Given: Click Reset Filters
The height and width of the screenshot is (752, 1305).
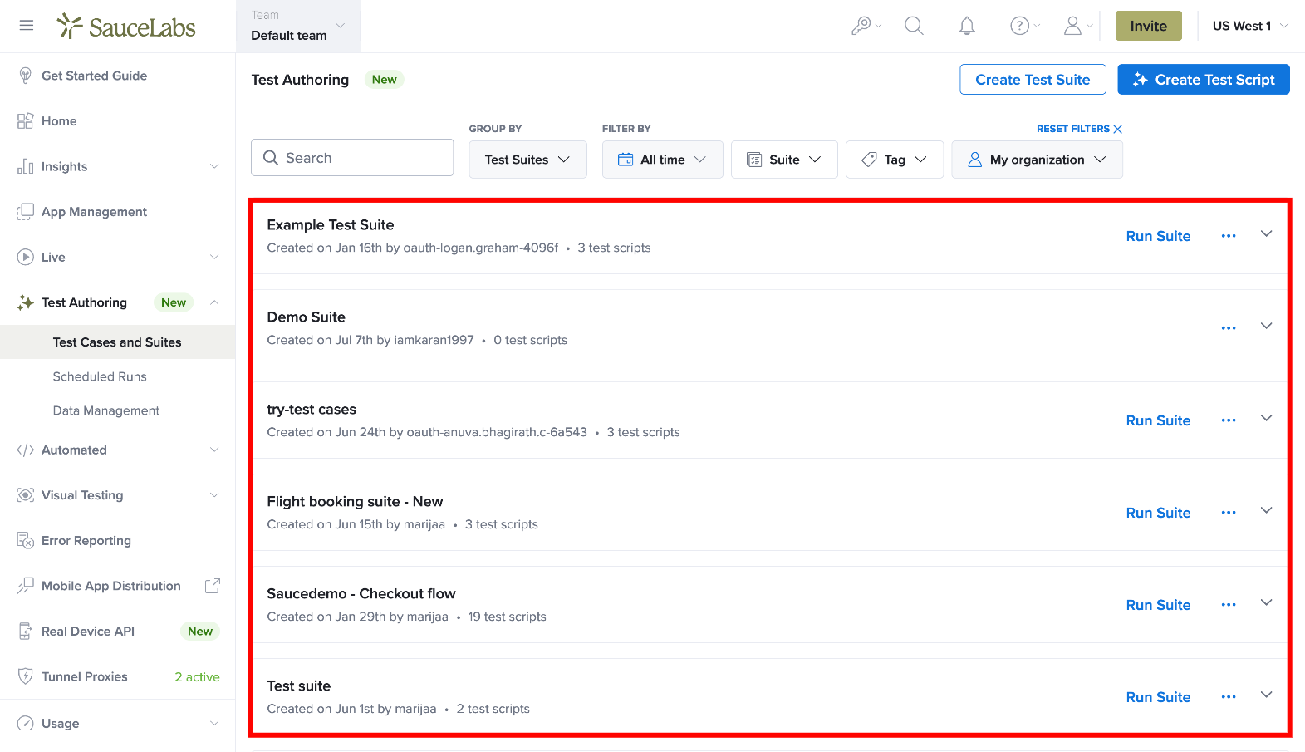Looking at the screenshot, I should pos(1079,129).
